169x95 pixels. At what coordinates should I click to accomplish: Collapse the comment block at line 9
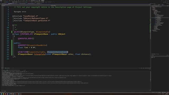(13, 25)
